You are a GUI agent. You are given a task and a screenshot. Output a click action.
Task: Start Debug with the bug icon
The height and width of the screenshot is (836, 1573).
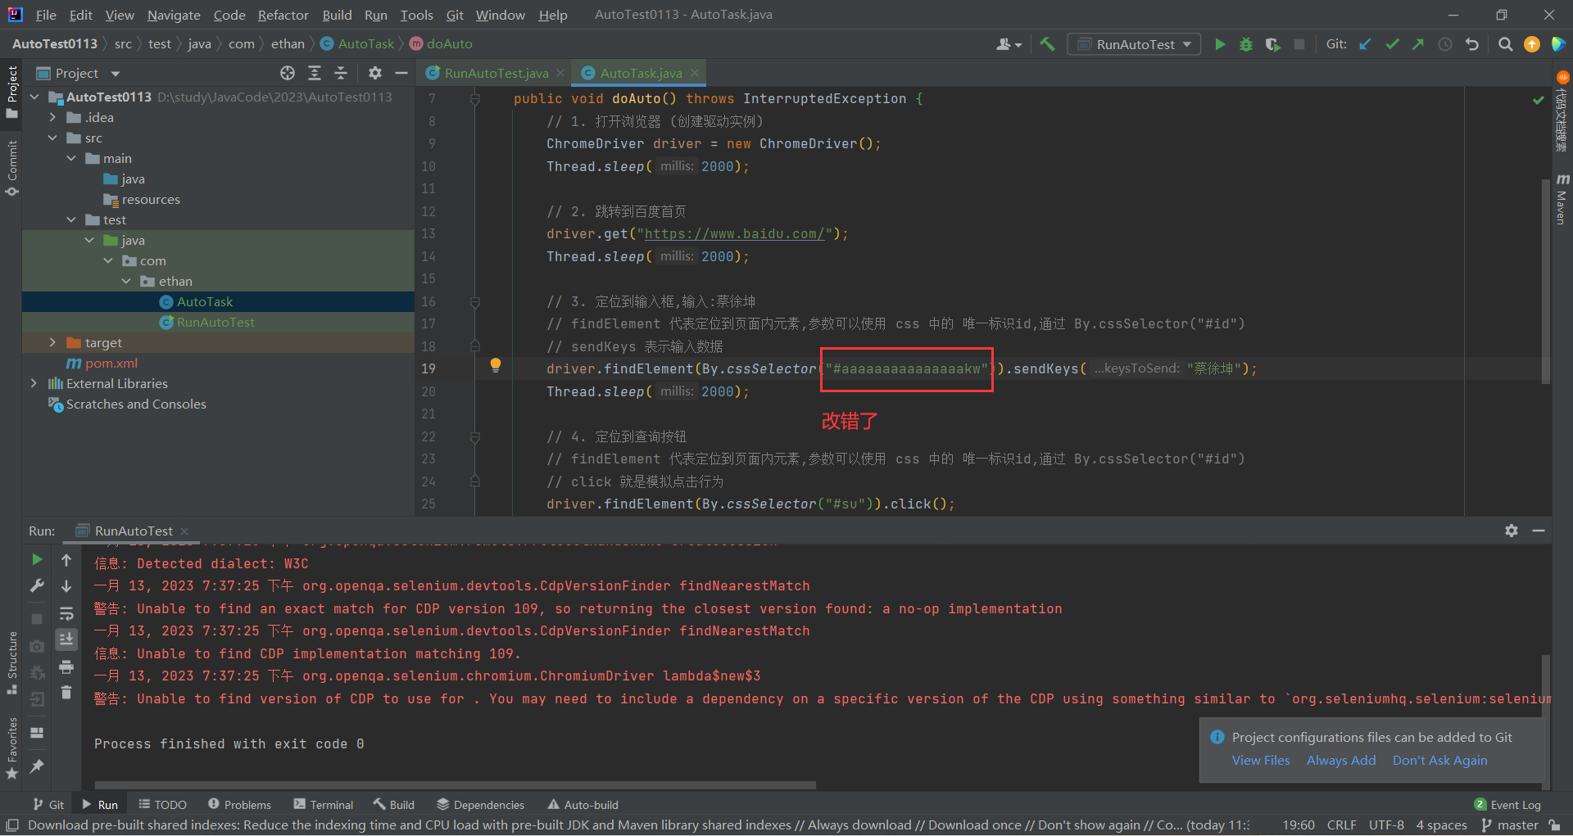click(x=1246, y=44)
